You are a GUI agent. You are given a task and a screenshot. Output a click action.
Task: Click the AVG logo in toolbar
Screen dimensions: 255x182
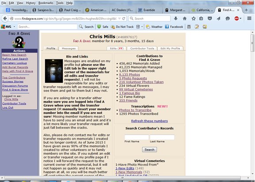(x=6, y=27)
